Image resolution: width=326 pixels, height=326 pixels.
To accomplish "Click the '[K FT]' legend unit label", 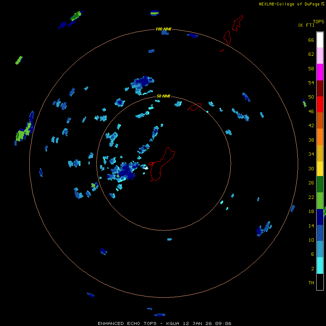I will pos(306,25).
